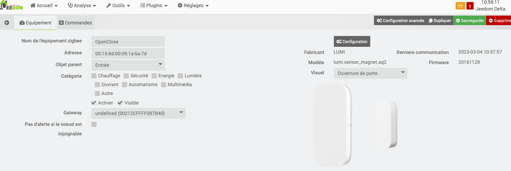Viewport: 511px width, 171px height.
Task: Open the Configuration avancée gears button
Action: tap(400, 21)
